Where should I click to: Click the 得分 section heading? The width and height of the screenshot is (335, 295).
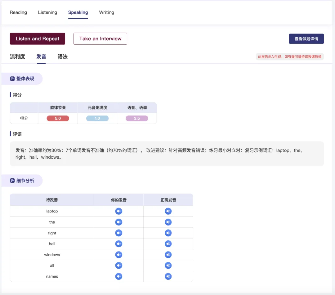[17, 95]
